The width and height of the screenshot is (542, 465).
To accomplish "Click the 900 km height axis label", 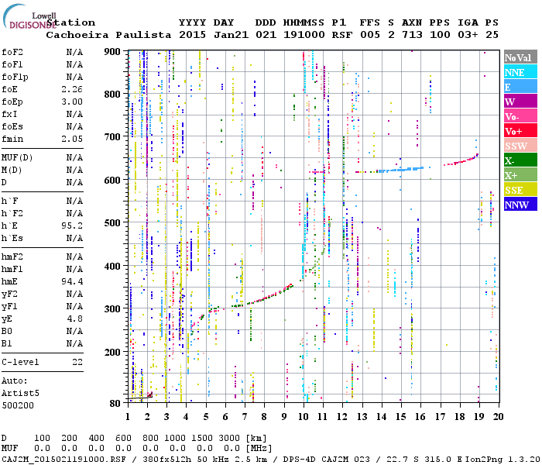I will (x=112, y=52).
